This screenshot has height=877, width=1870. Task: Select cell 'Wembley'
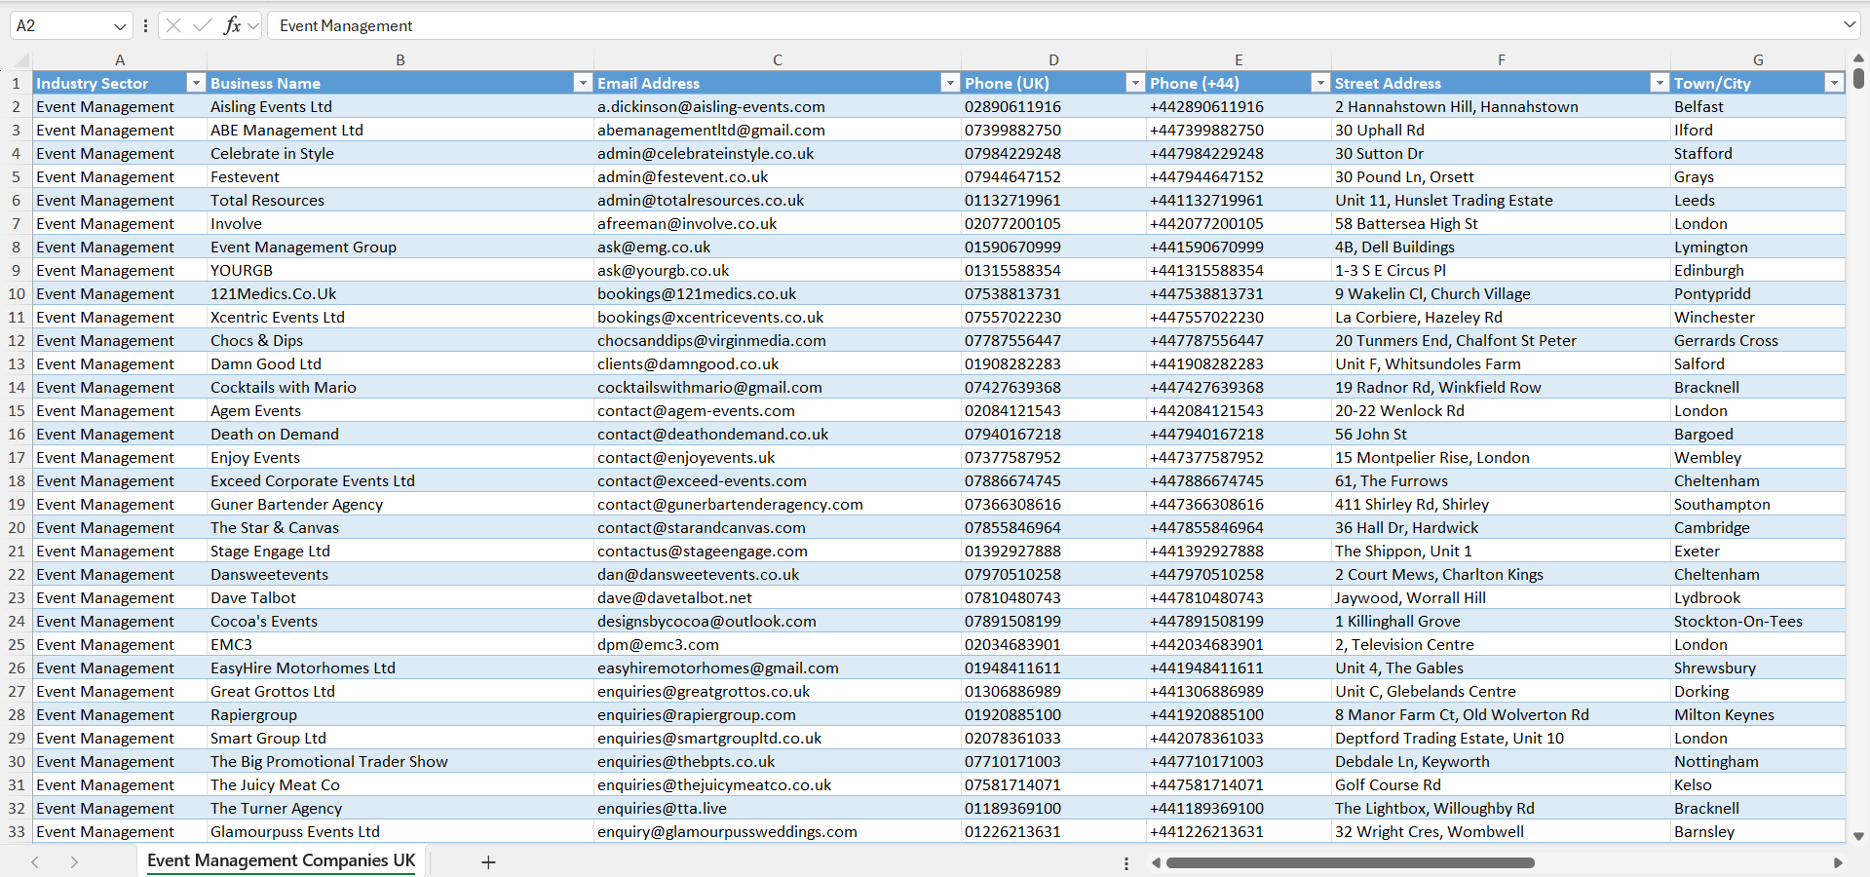[x=1758, y=457]
